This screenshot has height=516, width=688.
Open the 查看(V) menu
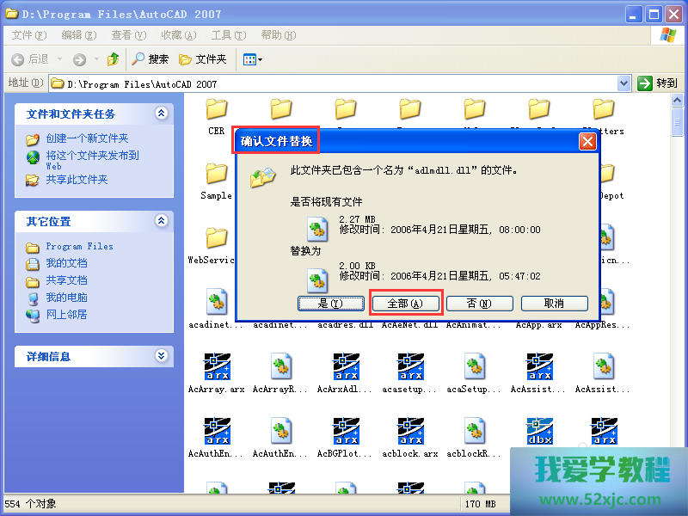click(x=127, y=35)
